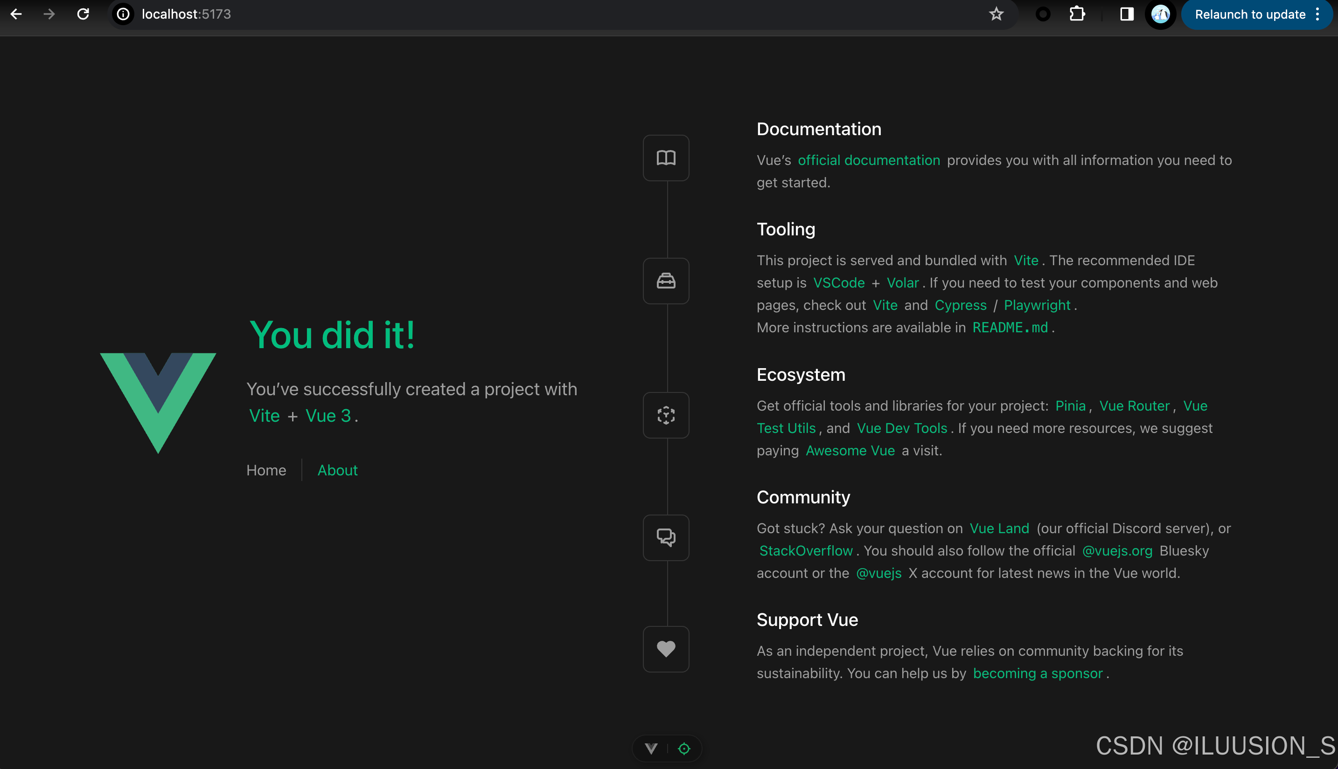
Task: Click the Ecosystem icon box
Action: 666,415
